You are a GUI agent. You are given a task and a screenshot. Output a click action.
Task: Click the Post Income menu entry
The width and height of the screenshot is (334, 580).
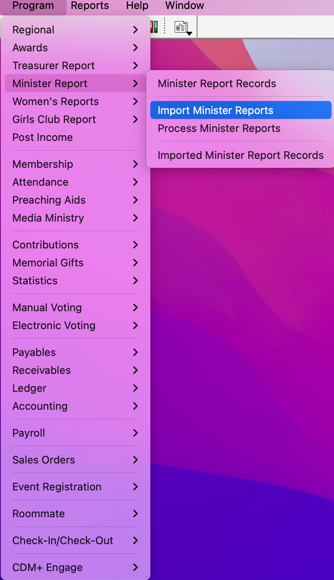(x=43, y=137)
